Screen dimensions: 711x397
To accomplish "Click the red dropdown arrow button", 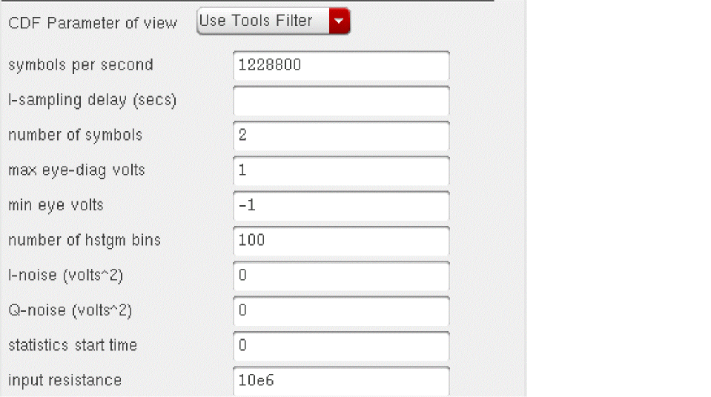I will tap(340, 21).
